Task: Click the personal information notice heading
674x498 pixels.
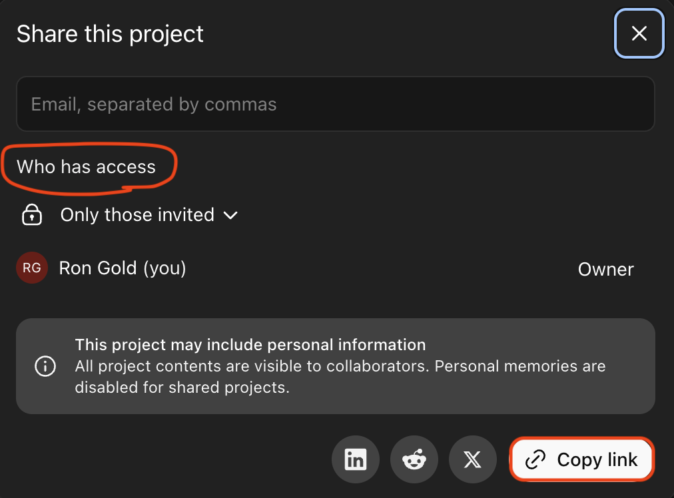Action: 250,345
